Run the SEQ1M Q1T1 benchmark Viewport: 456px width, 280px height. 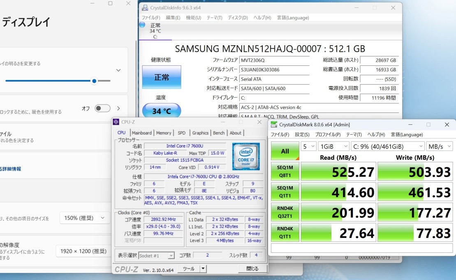[285, 192]
